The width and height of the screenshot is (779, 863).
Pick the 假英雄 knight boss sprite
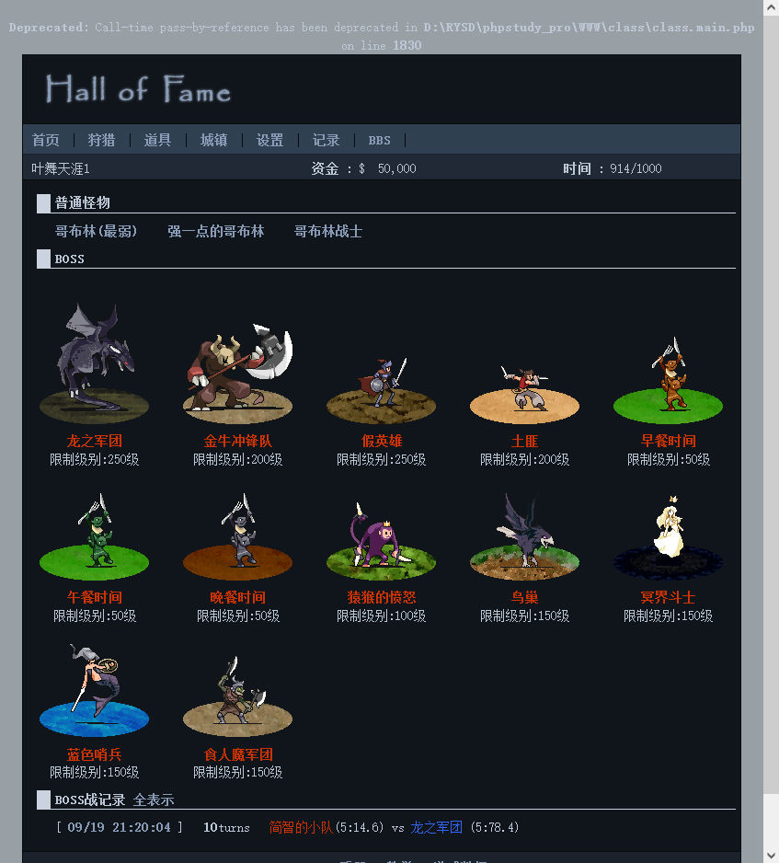[x=382, y=389]
